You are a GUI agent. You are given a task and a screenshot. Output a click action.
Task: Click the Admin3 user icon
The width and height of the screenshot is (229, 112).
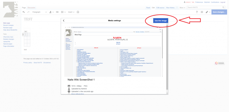point(185,2)
